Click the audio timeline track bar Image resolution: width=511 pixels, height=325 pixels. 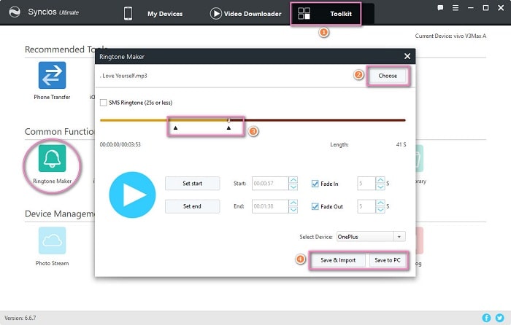pyautogui.click(x=253, y=120)
